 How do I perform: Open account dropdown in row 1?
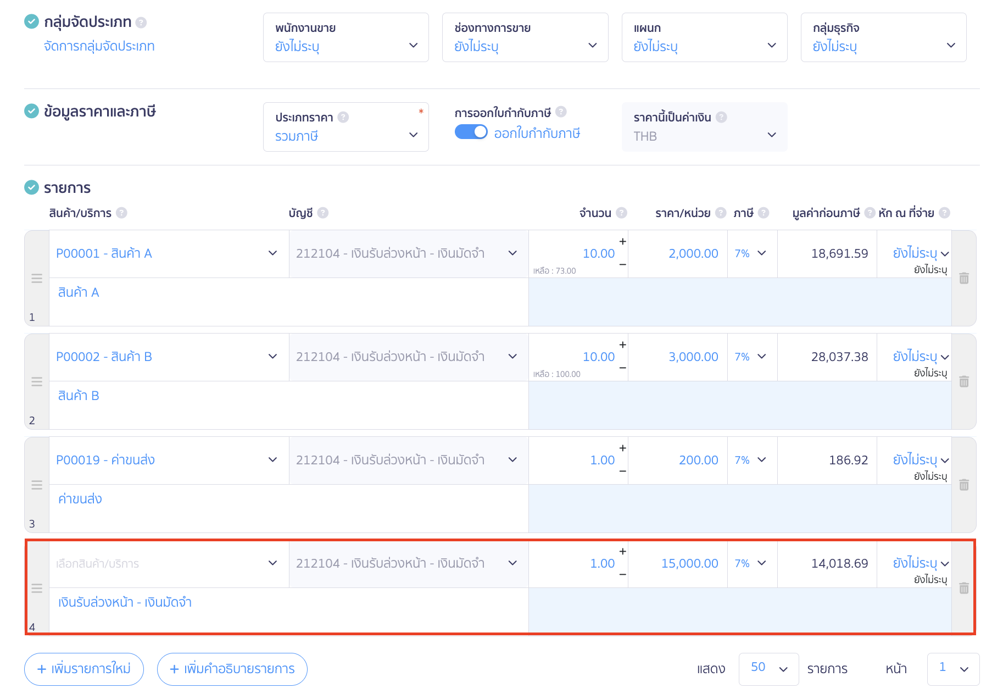409,253
